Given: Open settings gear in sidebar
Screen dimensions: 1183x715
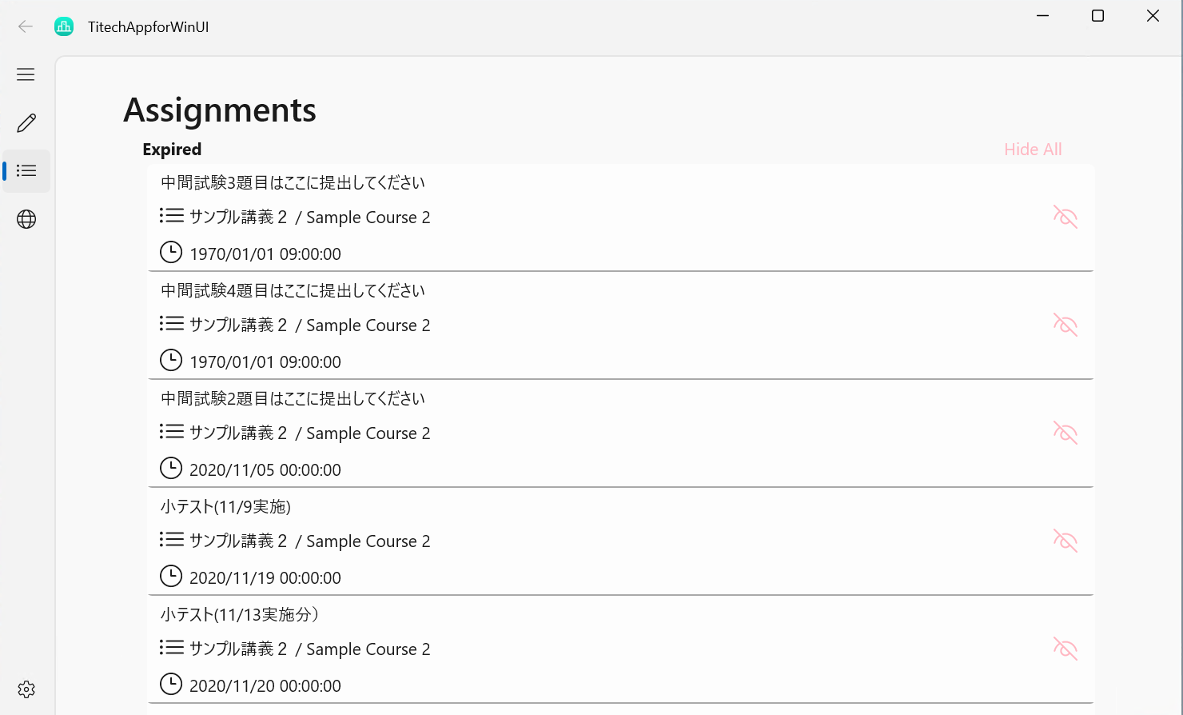Looking at the screenshot, I should [26, 689].
